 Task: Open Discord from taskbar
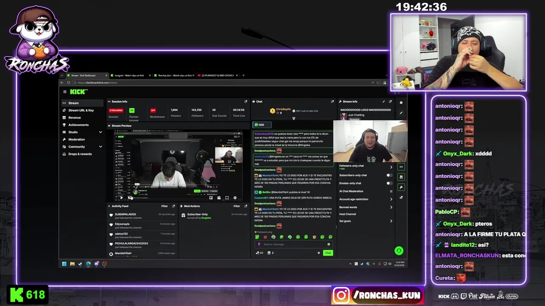coord(96,264)
